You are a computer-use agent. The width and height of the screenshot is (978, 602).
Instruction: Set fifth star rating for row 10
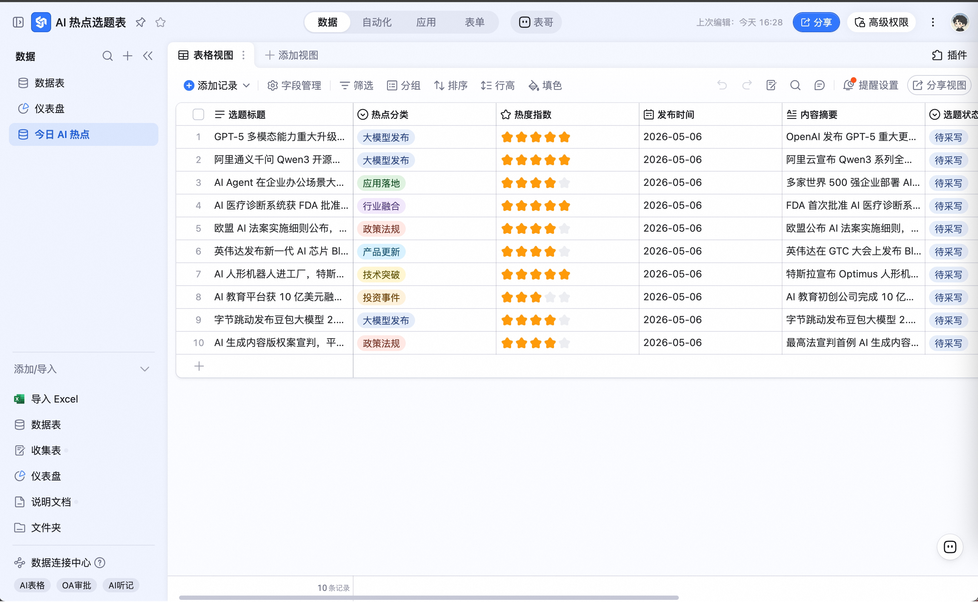pos(564,343)
